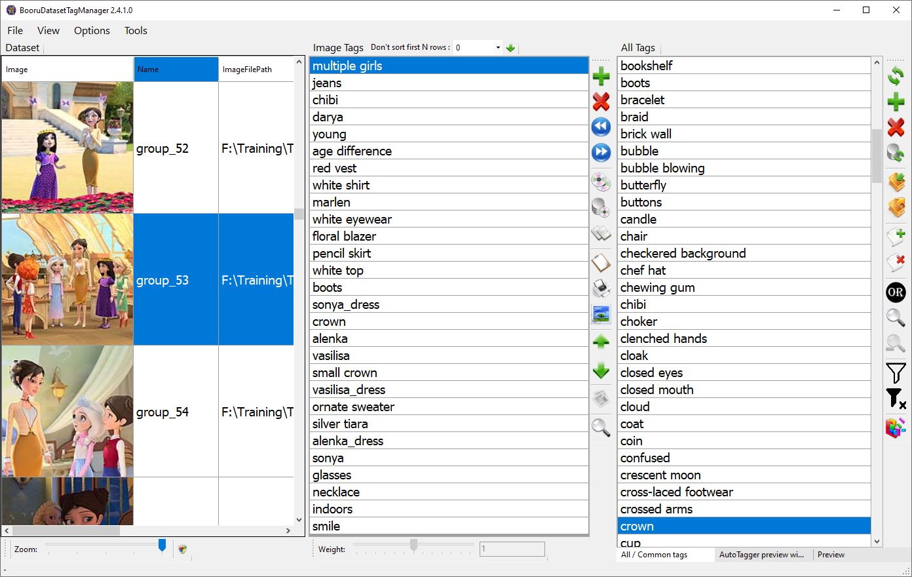Click the ImageFilePath column header
This screenshot has width=912, height=577.
(x=256, y=70)
